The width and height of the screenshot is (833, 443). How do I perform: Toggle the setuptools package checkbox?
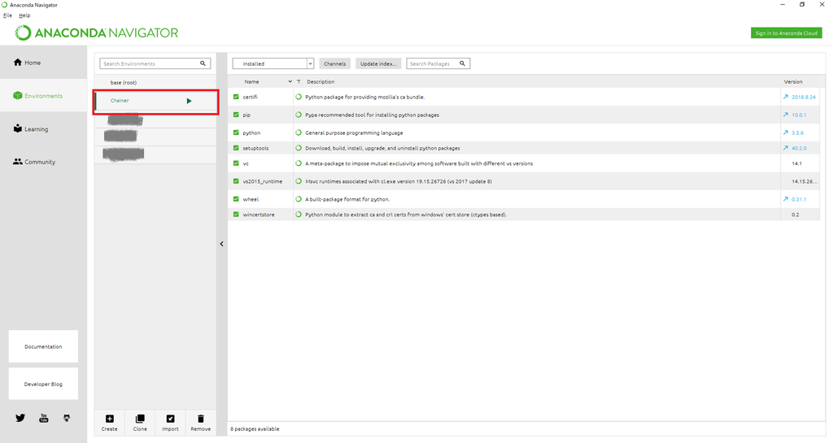point(236,148)
